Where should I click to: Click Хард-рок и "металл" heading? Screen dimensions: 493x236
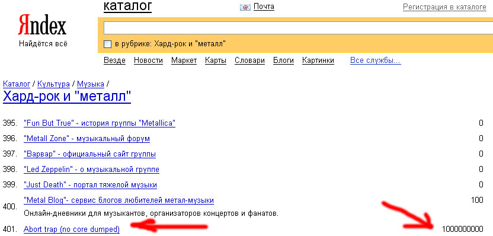[67, 97]
